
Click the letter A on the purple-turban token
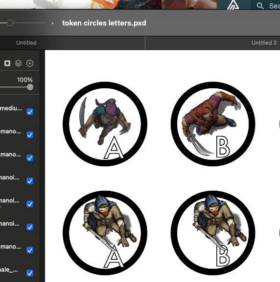[114, 148]
